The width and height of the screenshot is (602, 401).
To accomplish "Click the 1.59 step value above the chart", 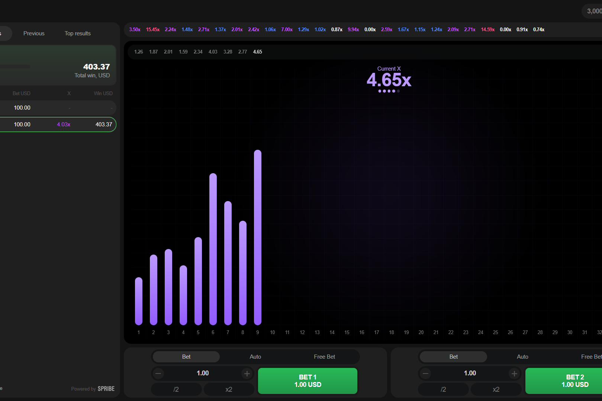I will [x=183, y=52].
